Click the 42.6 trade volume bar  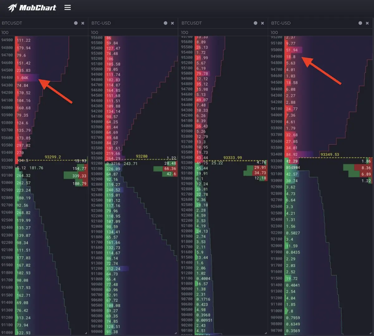point(170,174)
